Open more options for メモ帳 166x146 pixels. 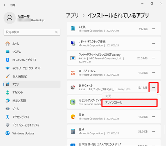pyautogui.click(x=153, y=29)
